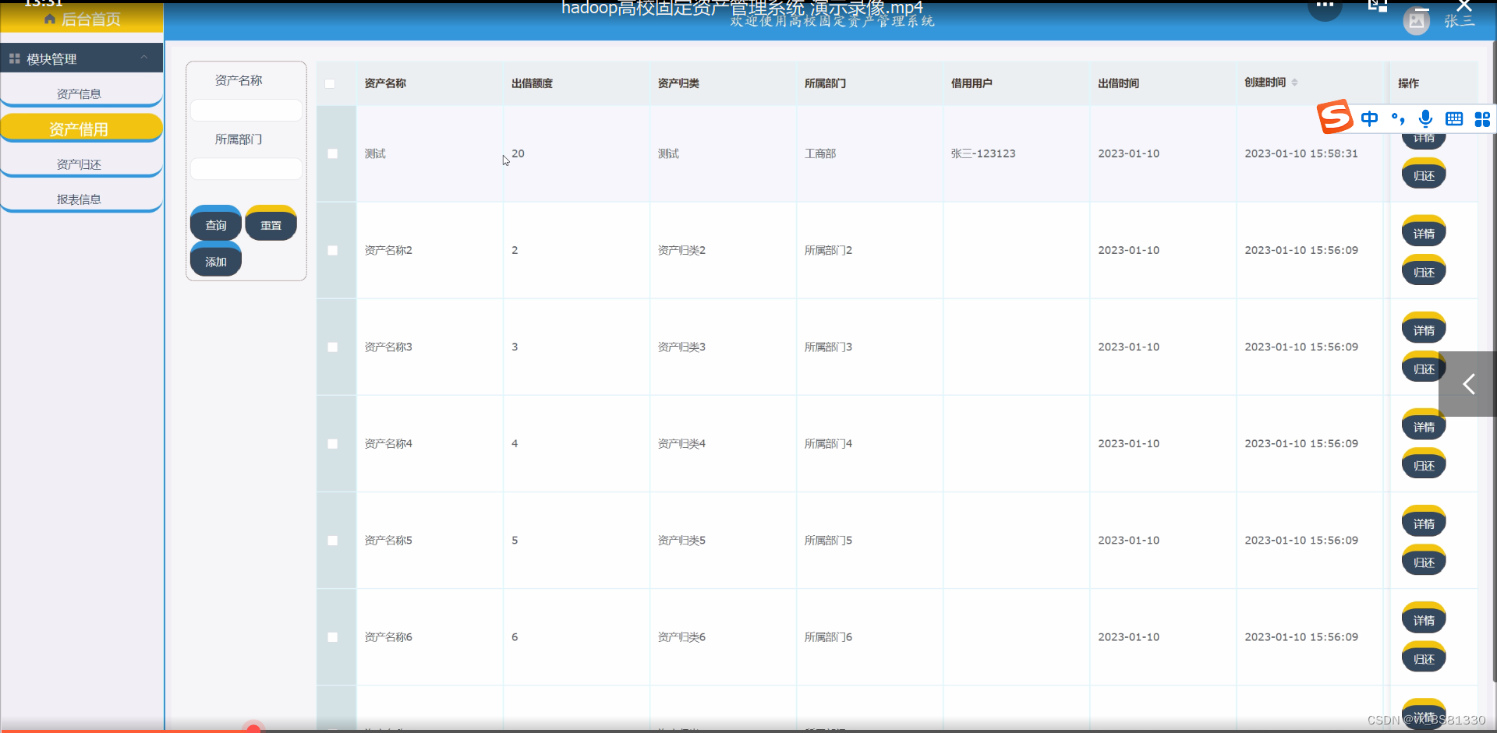
Task: Check the checkbox for the 测试 row
Action: tap(333, 153)
